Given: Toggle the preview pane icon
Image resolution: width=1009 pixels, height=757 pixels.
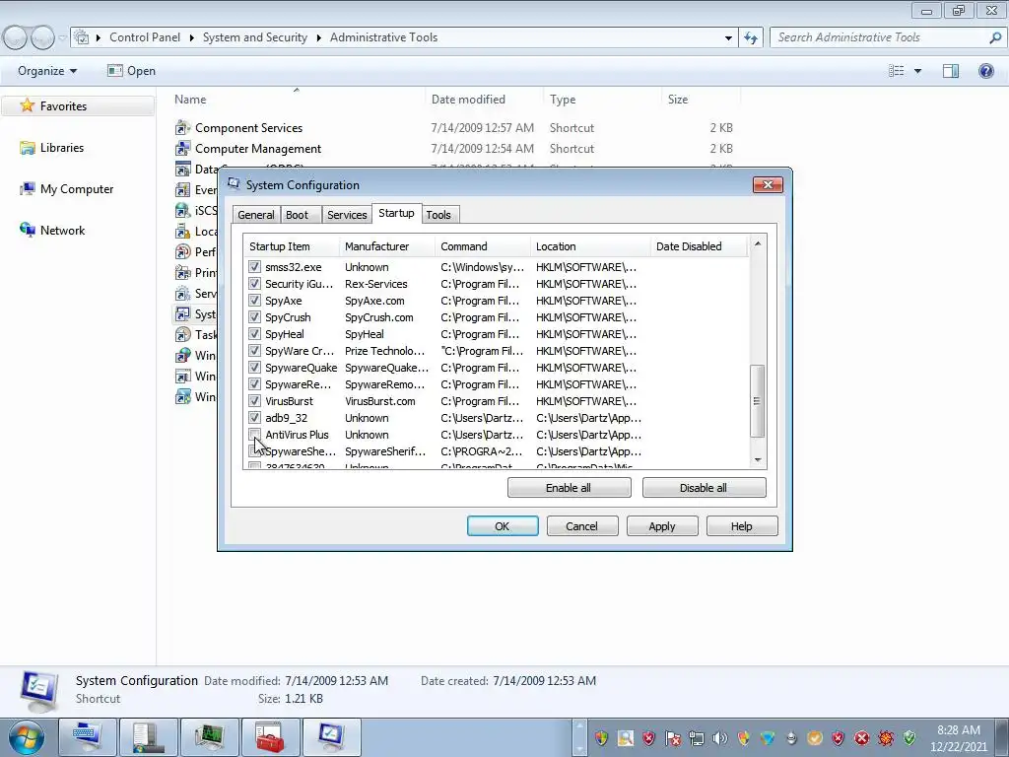Looking at the screenshot, I should pos(951,71).
